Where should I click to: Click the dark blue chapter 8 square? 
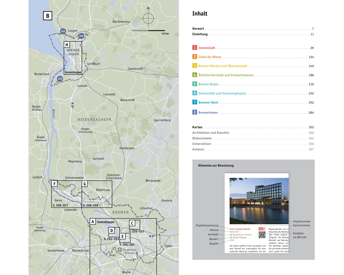coord(195,112)
